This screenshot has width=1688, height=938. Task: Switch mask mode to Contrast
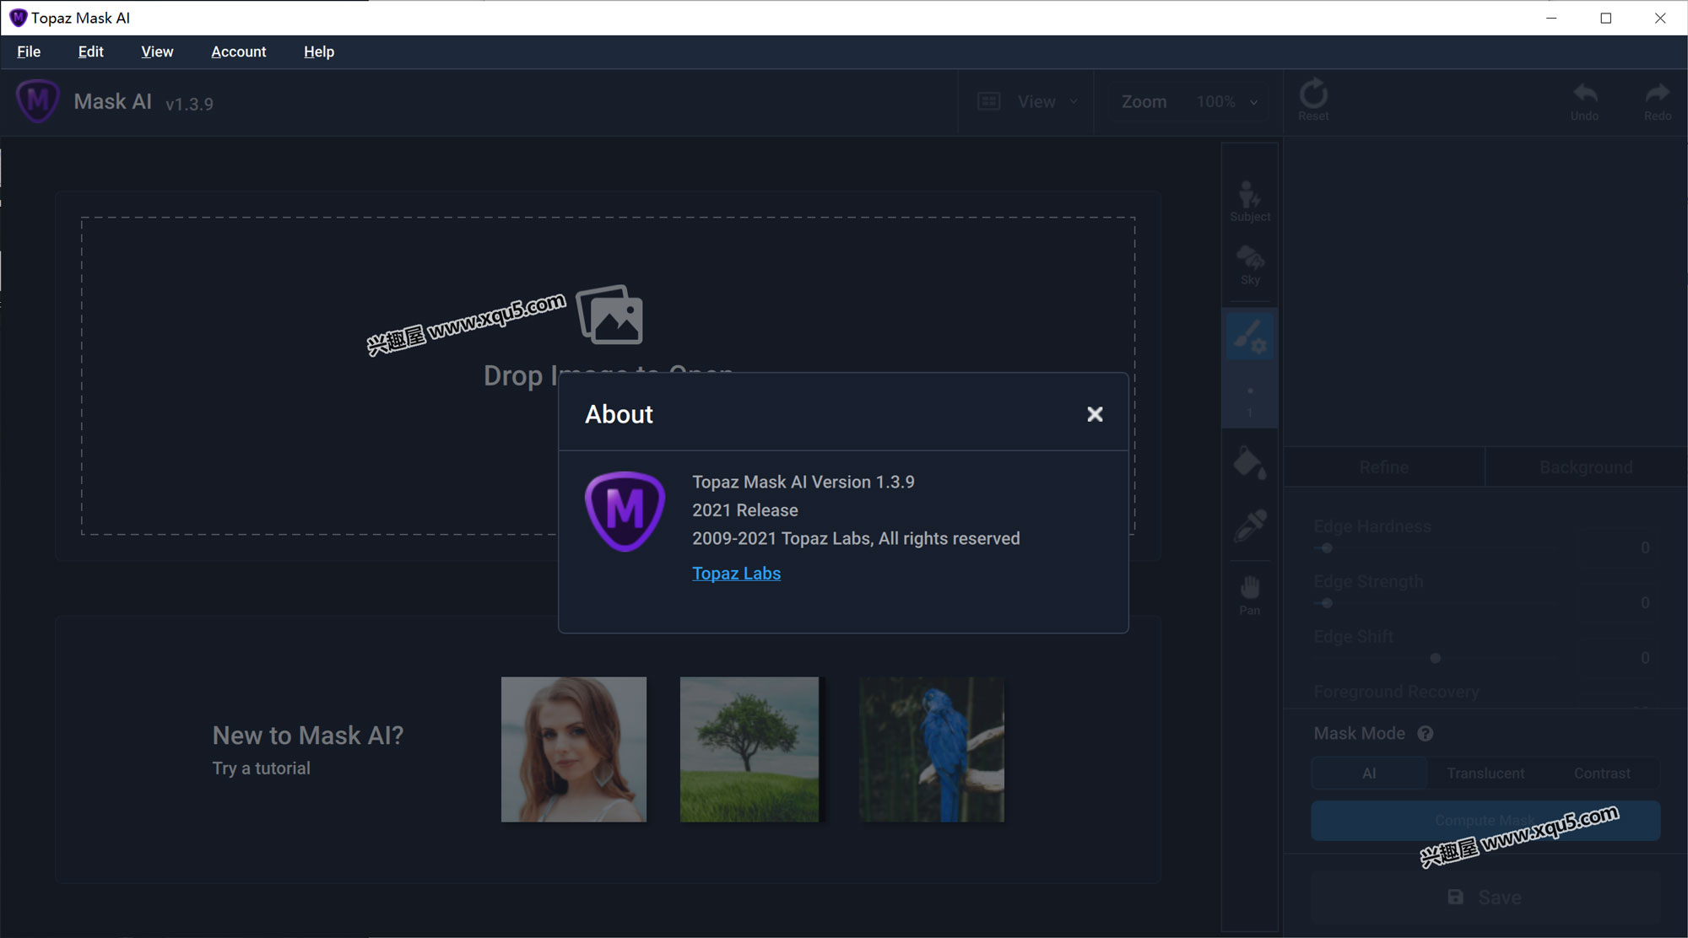[x=1602, y=774]
